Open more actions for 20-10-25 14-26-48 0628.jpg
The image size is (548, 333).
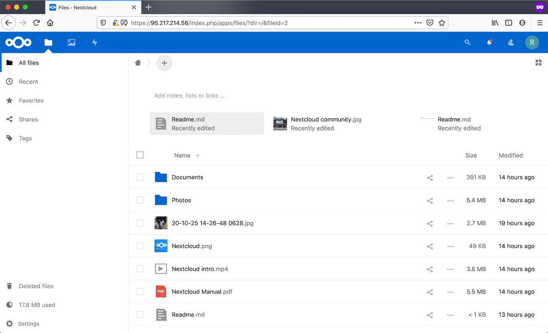point(450,223)
